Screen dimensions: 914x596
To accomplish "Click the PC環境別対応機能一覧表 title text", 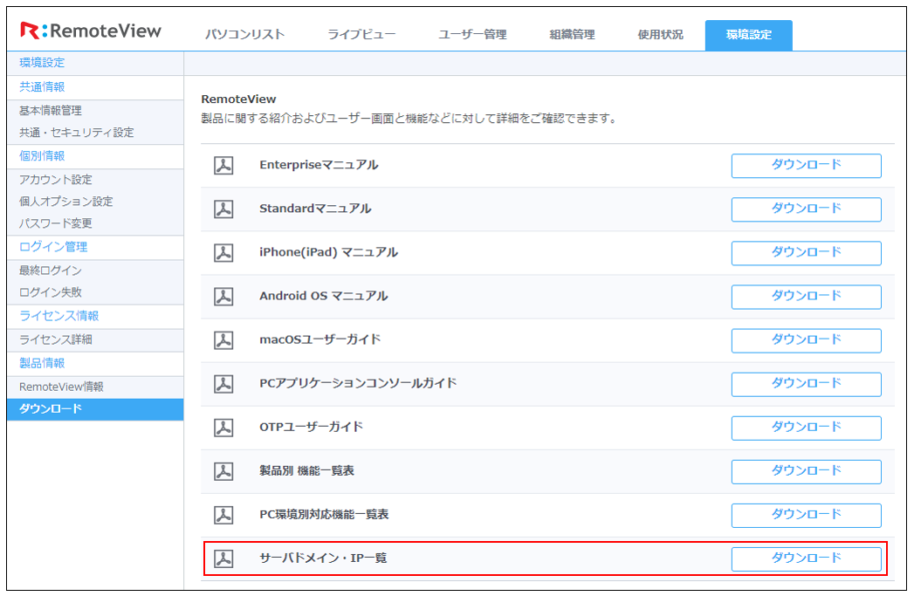I will [324, 515].
